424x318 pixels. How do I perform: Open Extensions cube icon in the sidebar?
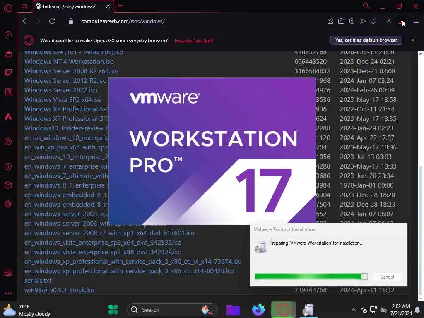point(8,185)
